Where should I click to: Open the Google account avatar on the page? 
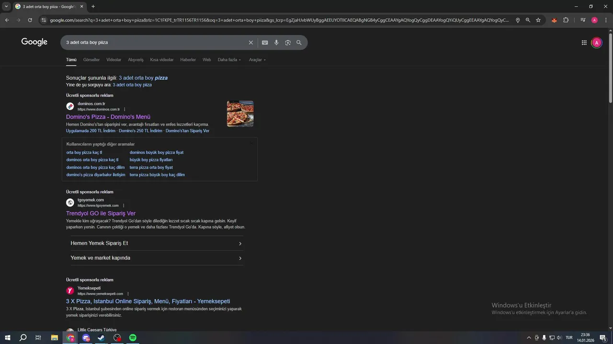click(596, 43)
